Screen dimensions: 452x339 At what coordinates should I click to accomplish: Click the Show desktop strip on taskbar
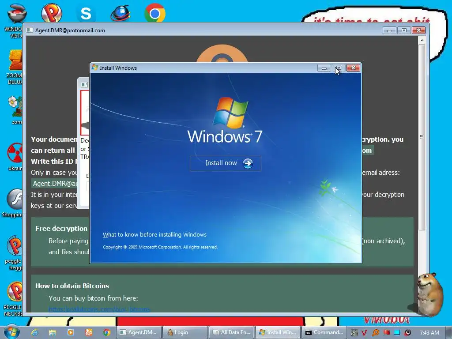coord(449,332)
